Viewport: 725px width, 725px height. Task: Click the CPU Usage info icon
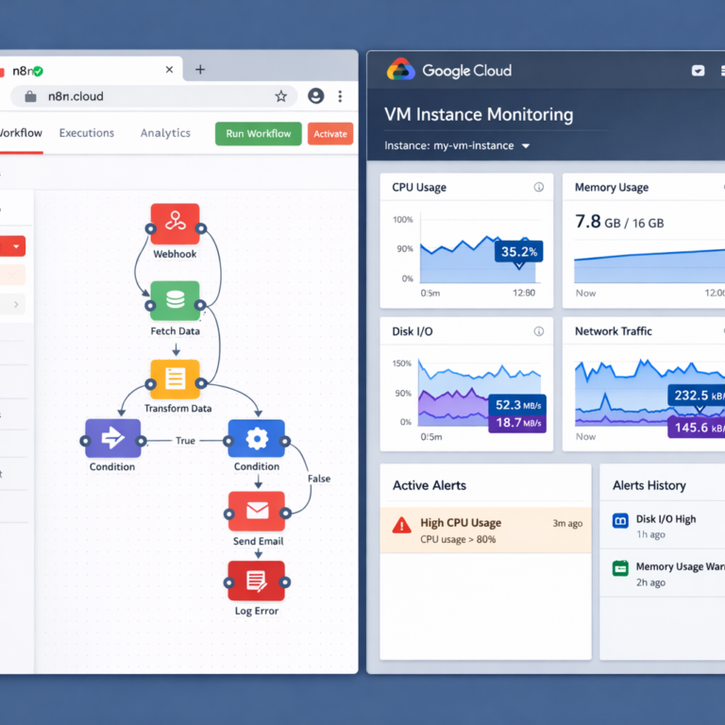pyautogui.click(x=539, y=187)
